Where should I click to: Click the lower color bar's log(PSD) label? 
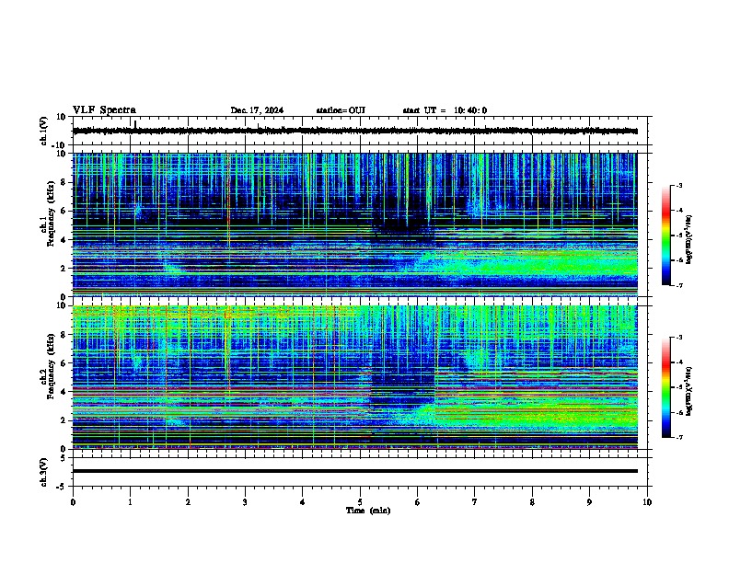click(x=689, y=390)
